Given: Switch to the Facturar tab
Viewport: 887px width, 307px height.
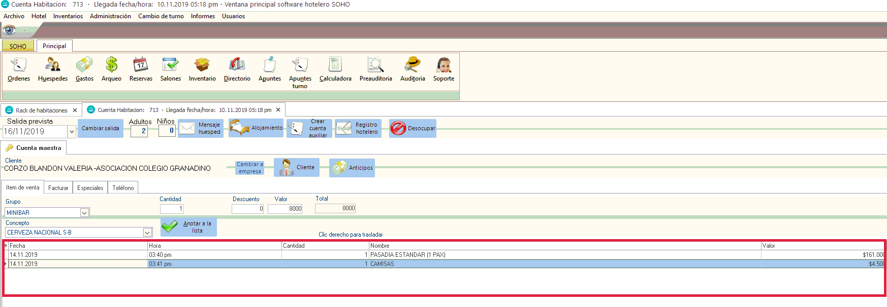Looking at the screenshot, I should pyautogui.click(x=58, y=188).
